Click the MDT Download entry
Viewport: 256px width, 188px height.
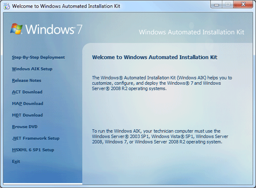pyautogui.click(x=27, y=115)
